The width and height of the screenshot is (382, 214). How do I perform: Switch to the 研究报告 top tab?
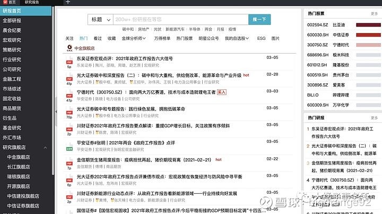click(x=32, y=2)
